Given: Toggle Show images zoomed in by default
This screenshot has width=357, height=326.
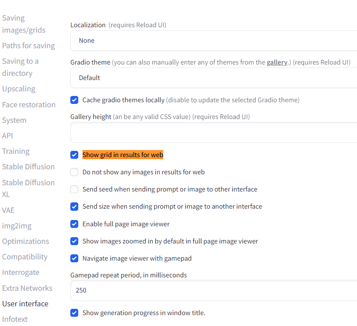Looking at the screenshot, I should point(74,241).
